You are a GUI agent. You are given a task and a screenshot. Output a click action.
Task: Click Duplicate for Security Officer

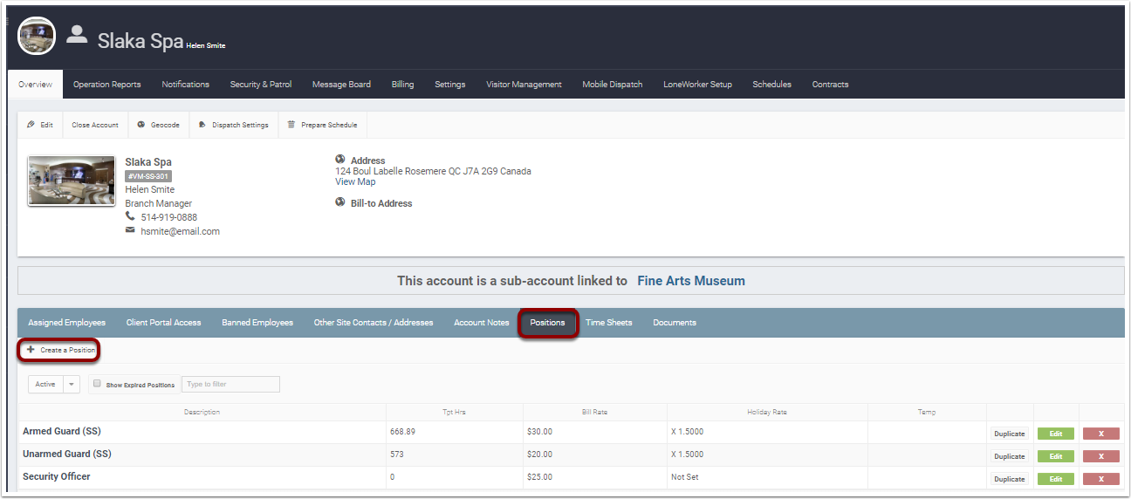(1010, 479)
